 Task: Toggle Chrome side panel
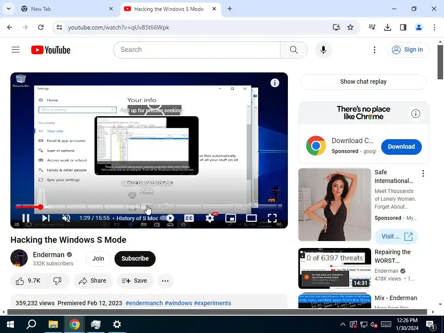coord(403,27)
